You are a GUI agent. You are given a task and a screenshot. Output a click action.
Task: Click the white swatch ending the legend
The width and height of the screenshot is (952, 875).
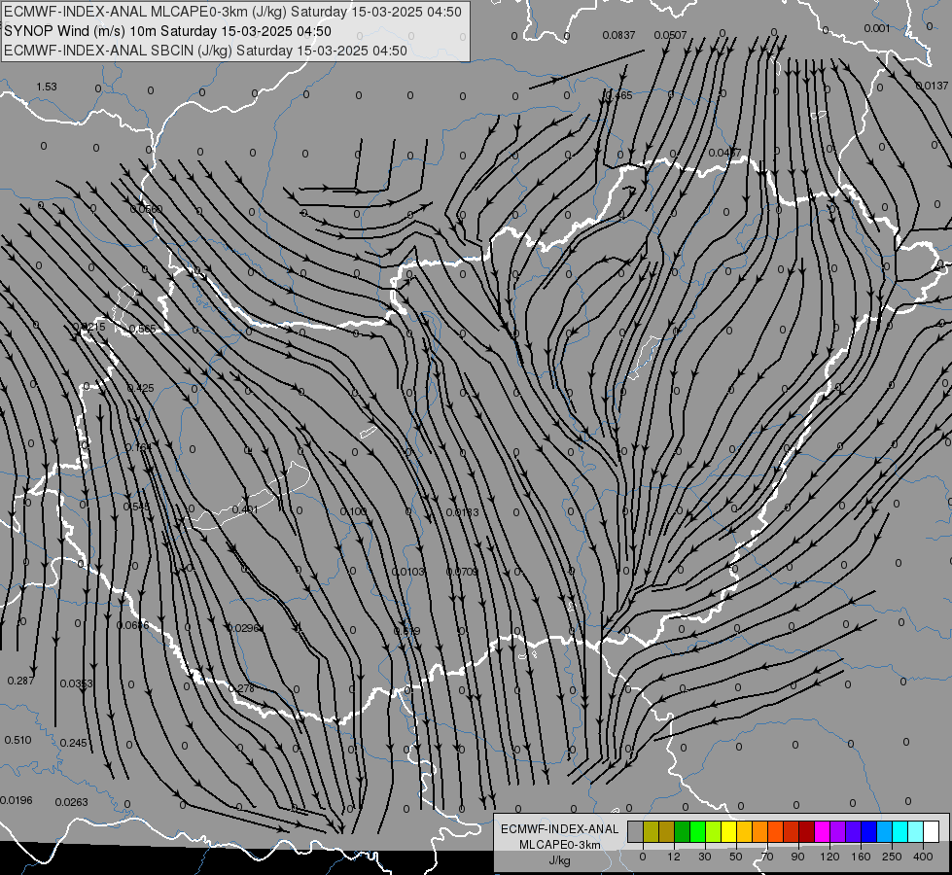point(932,831)
